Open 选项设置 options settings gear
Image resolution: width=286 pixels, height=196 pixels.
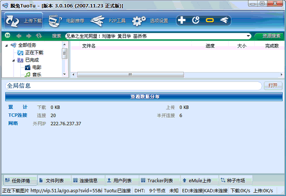[150, 21]
